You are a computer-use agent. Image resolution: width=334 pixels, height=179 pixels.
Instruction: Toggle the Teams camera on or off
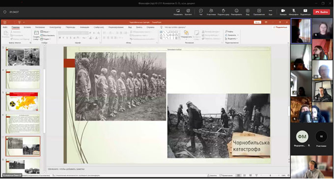tap(283, 12)
